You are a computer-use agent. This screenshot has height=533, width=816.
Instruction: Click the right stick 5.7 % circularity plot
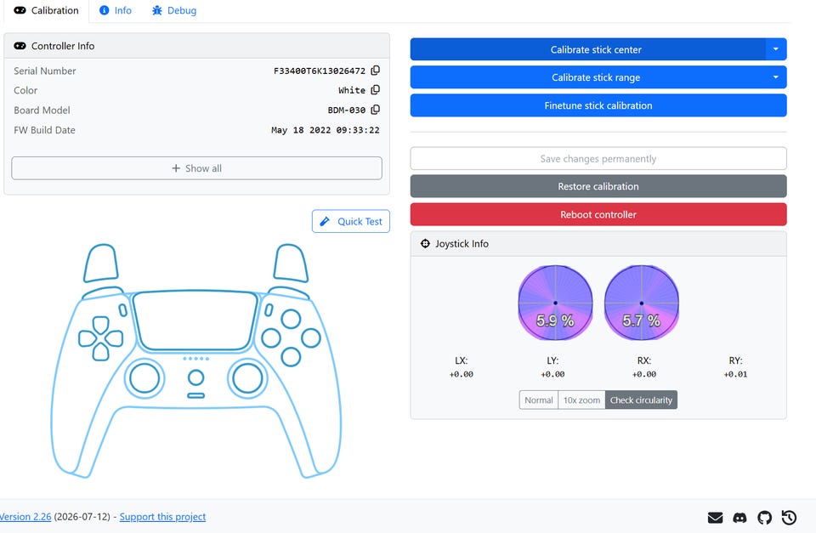tap(642, 303)
